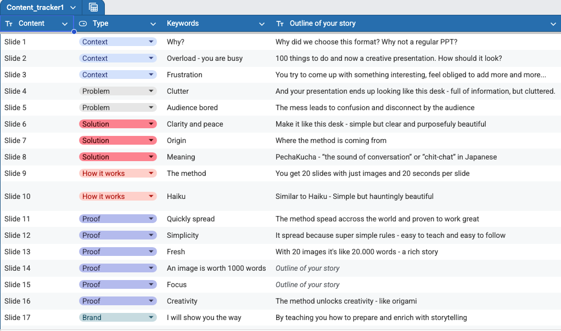Screen dimensions: 561x331
Task: Click the calculator icon beside table name
Action: pos(93,8)
